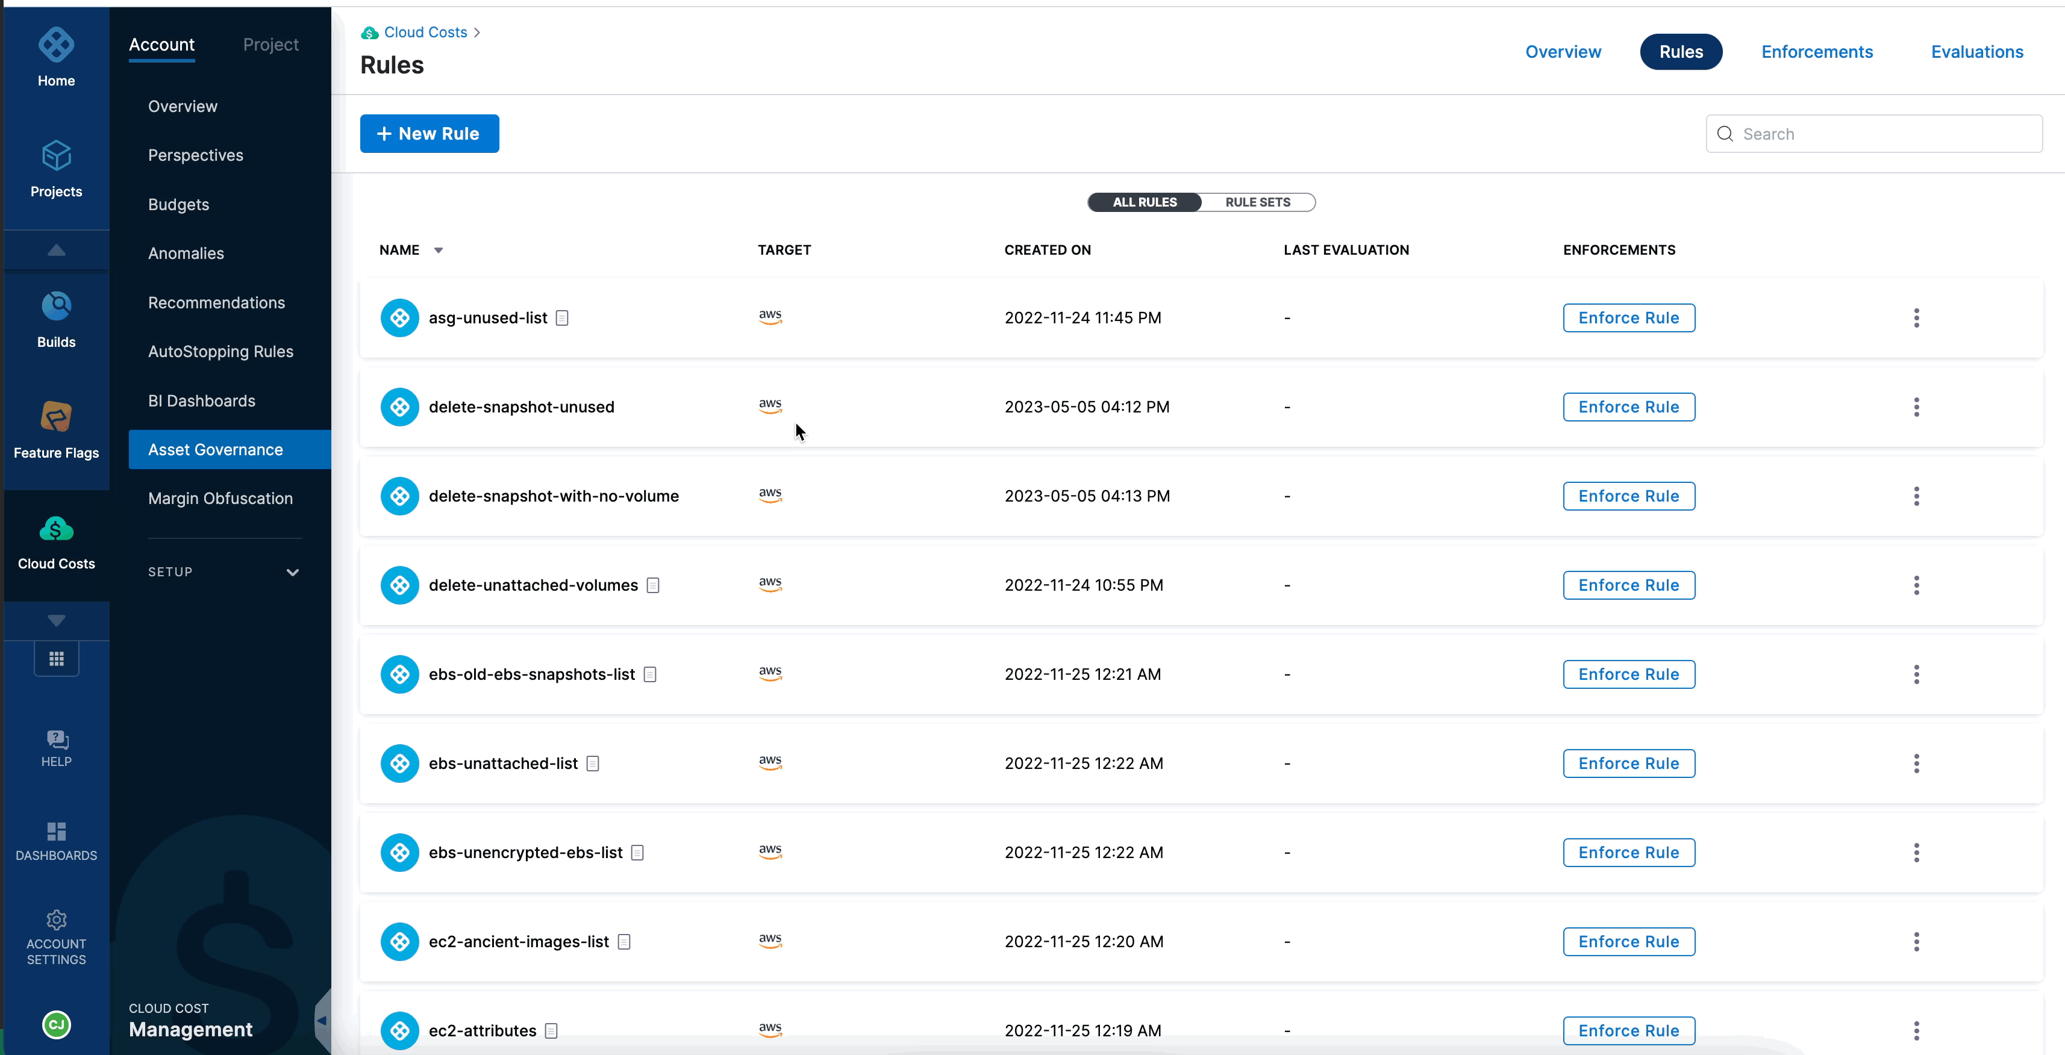The width and height of the screenshot is (2065, 1055).
Task: Switch to the Rule Sets toggle
Action: (1257, 202)
